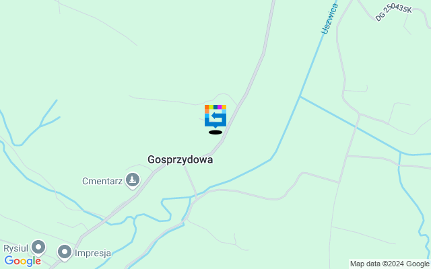The image size is (431, 269).
Task: Open the Impresja place pin
Action: click(65, 252)
